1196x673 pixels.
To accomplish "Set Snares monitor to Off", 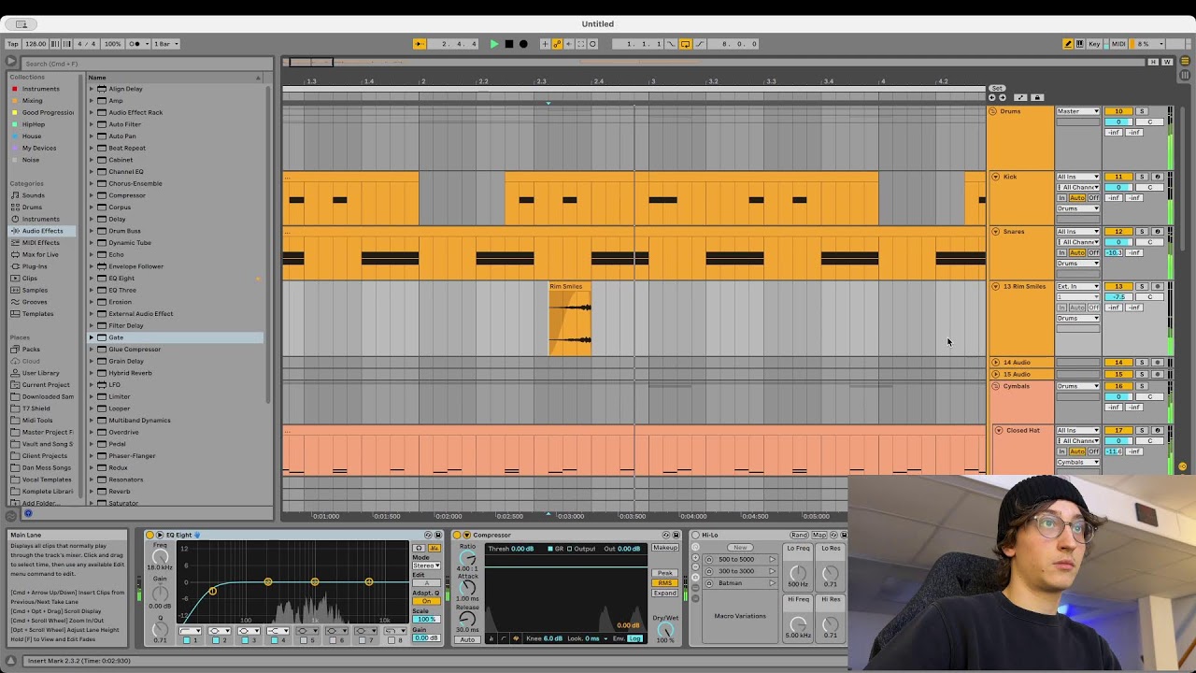I will (x=1094, y=253).
